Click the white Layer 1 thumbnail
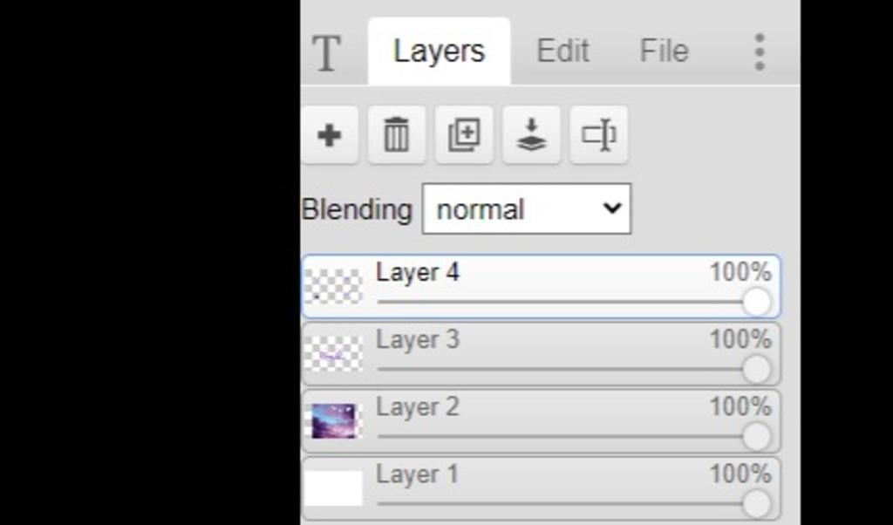Screen dimensions: 893x525 coord(334,488)
